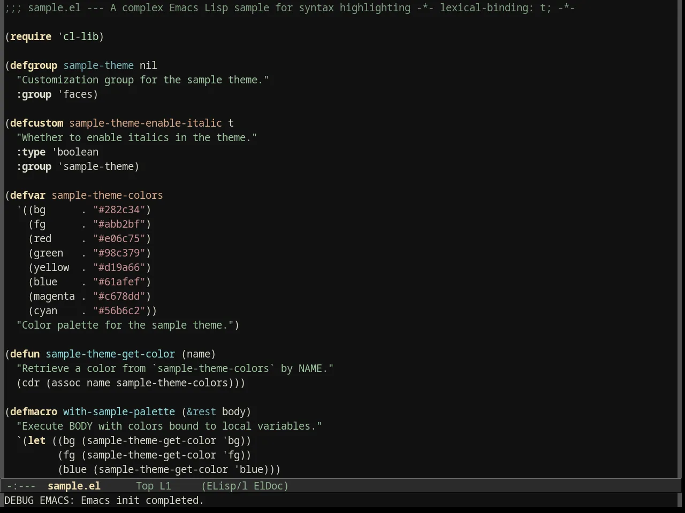Click the defgroup keyword

coord(34,65)
